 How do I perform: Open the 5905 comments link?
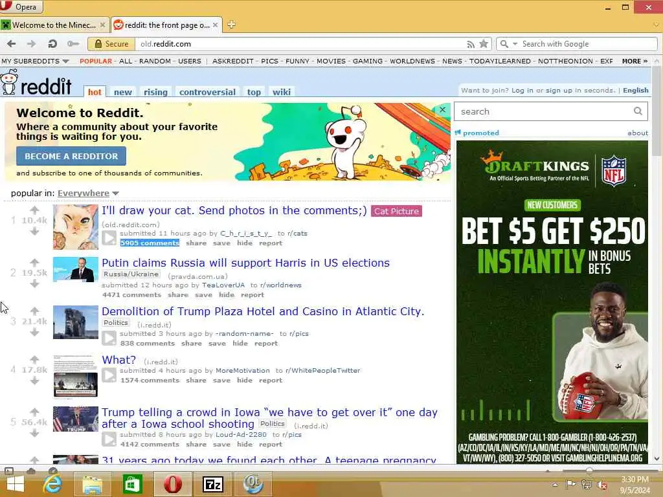(x=150, y=243)
